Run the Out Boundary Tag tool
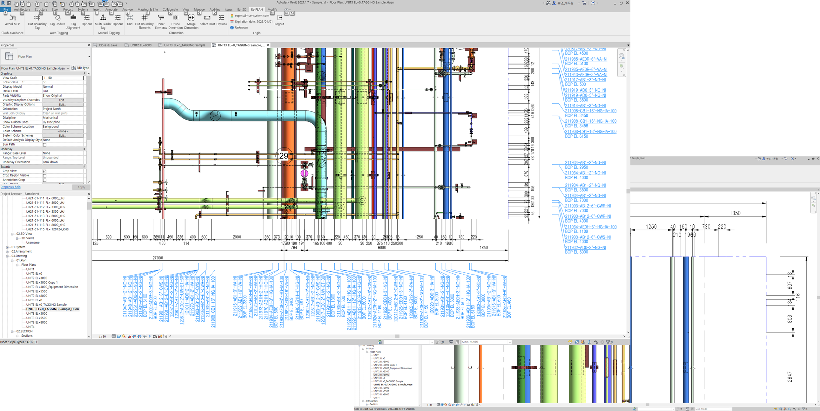The height and width of the screenshot is (411, 820). [37, 22]
